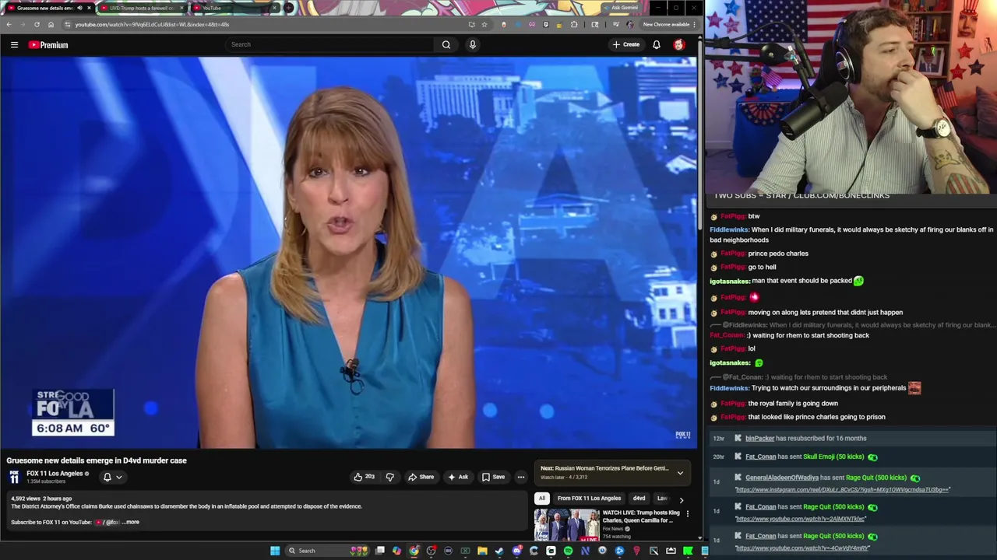This screenshot has height=560, width=997.
Task: Dislike the video with thumbs down
Action: click(x=389, y=477)
